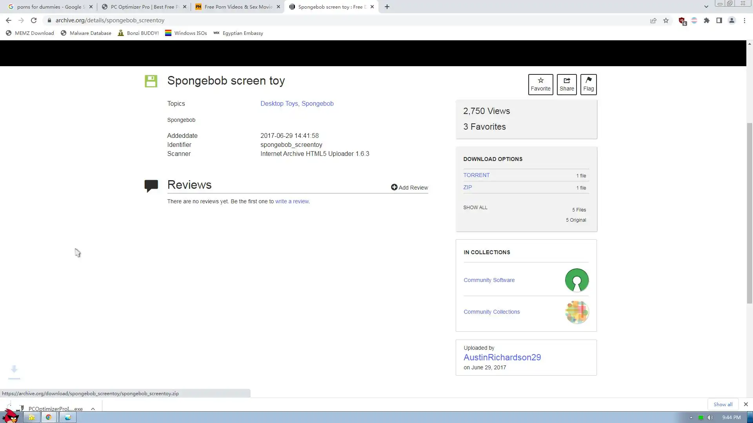The image size is (753, 423).
Task: Download the TORRENT file link
Action: pyautogui.click(x=476, y=175)
